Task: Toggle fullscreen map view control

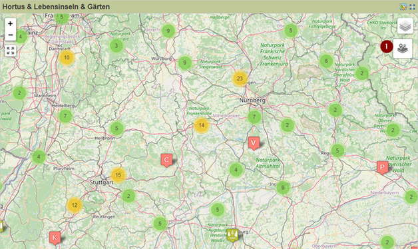Action: [11, 51]
